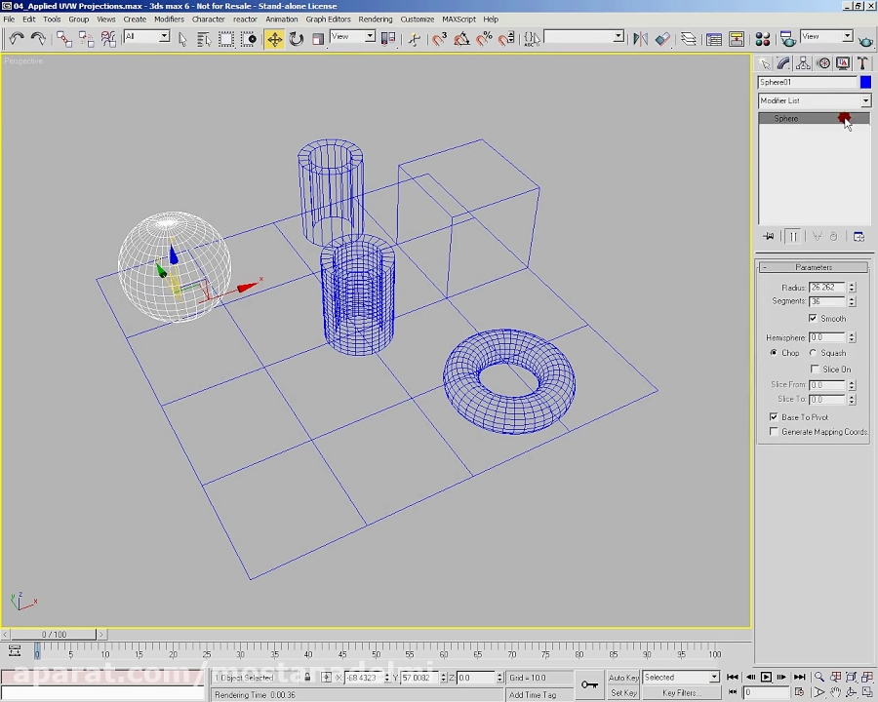The image size is (878, 702).
Task: Click the Zoom magnifier viewport tool
Action: click(819, 677)
